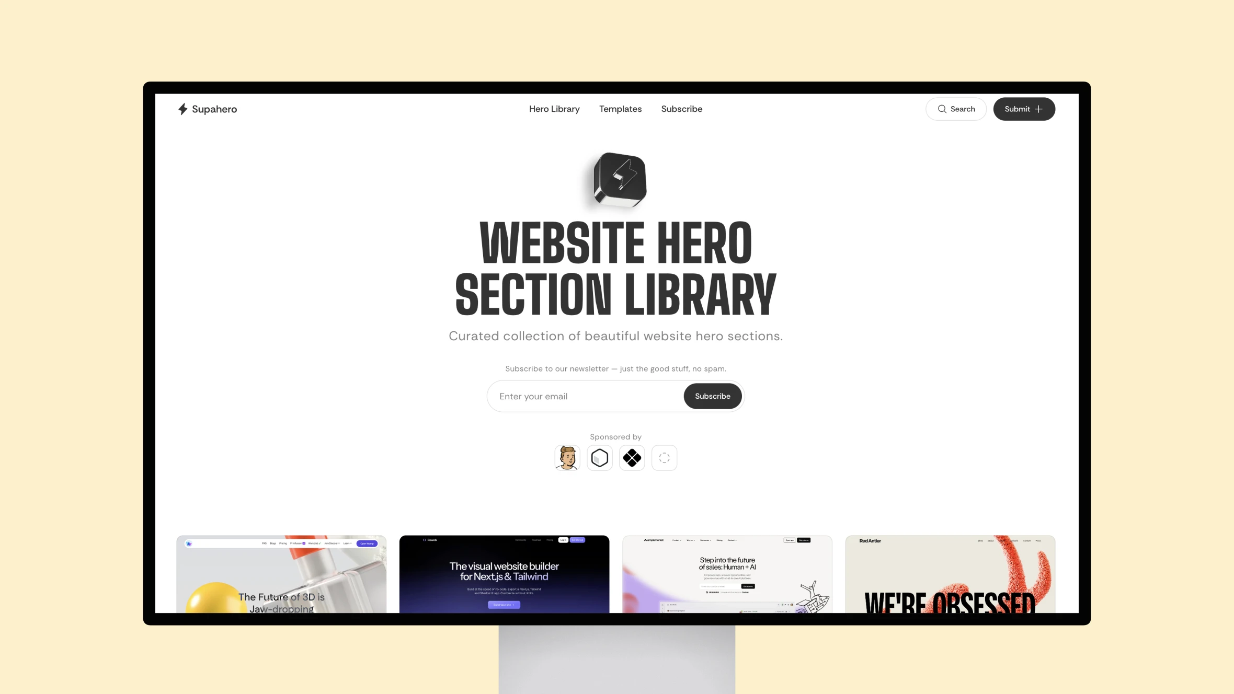Toggle the search bar open
The width and height of the screenshot is (1234, 694).
coord(956,109)
